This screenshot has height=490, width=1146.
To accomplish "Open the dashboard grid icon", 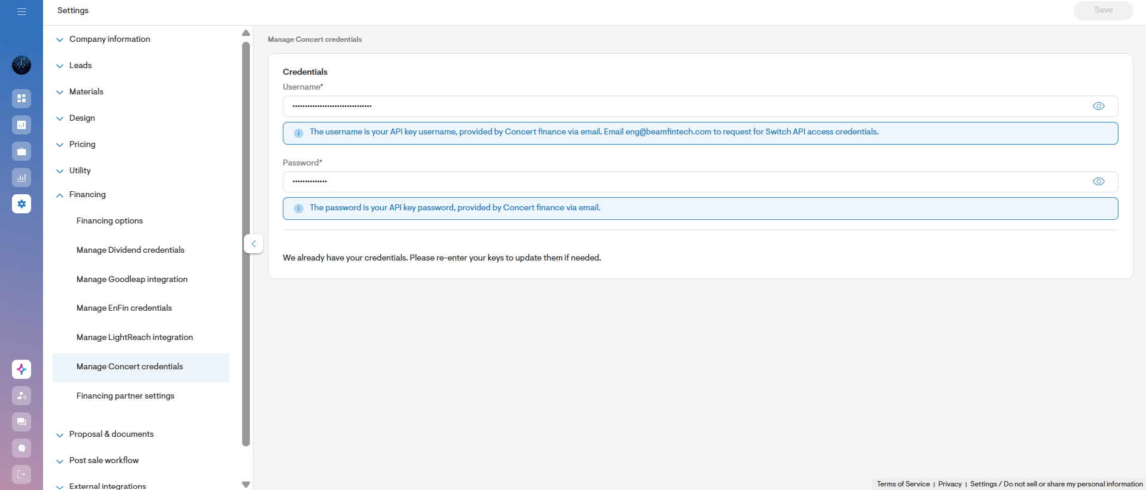I will coord(22,99).
